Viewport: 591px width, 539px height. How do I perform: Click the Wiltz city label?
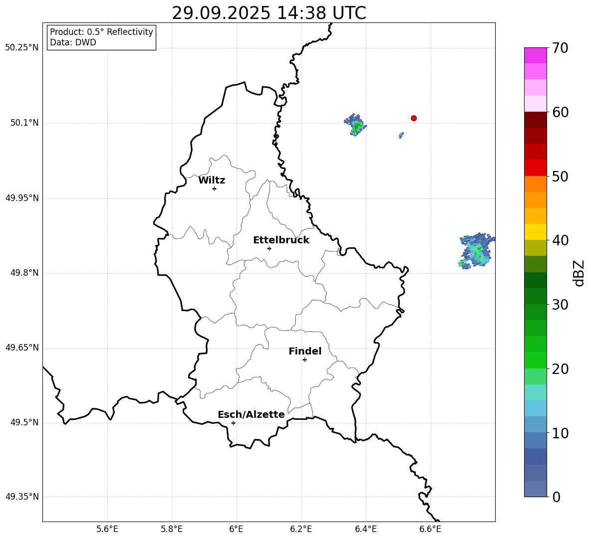click(212, 180)
